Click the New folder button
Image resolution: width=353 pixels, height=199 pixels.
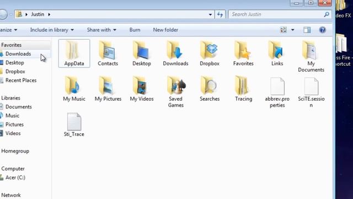click(165, 30)
